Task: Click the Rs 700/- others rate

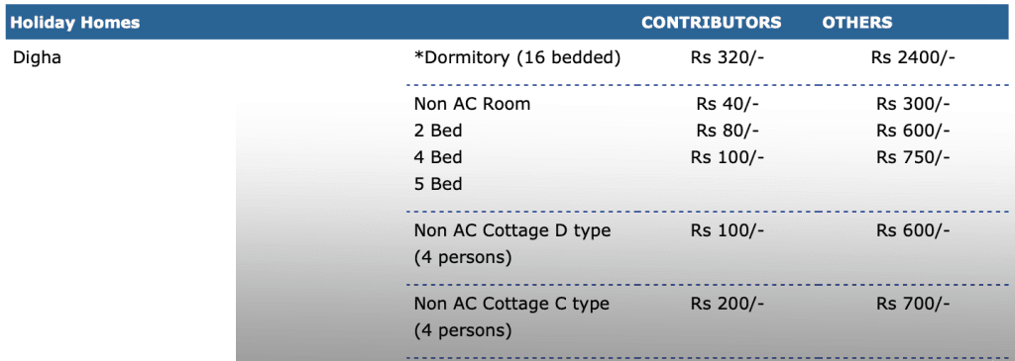Action: tap(913, 304)
